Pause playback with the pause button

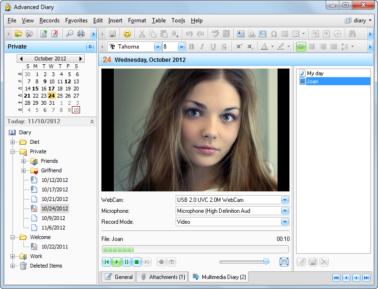coord(127,262)
